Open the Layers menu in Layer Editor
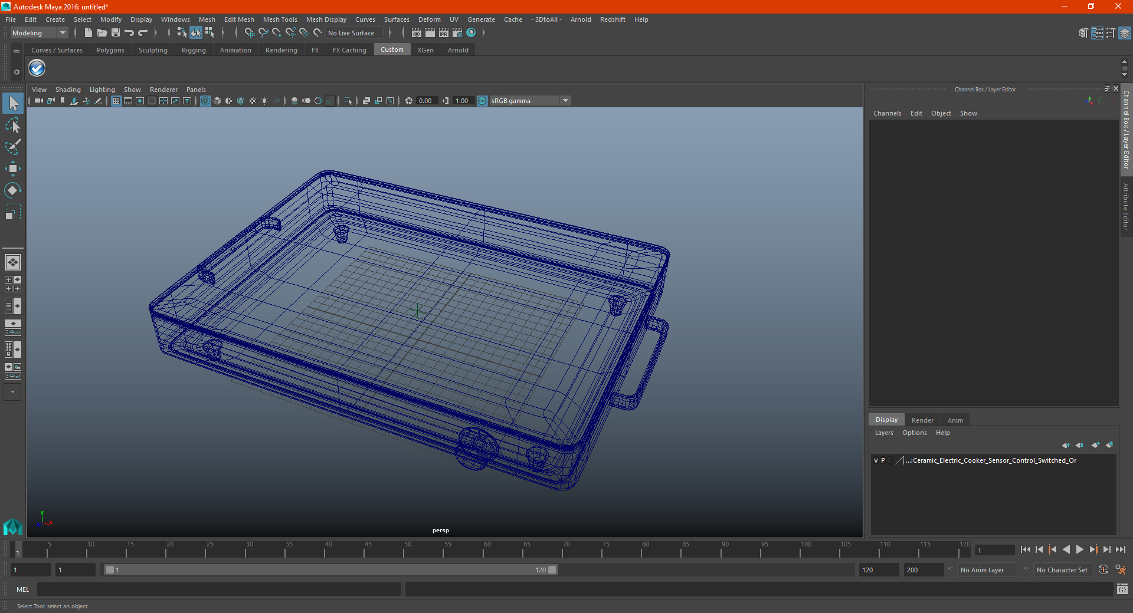 coord(883,433)
